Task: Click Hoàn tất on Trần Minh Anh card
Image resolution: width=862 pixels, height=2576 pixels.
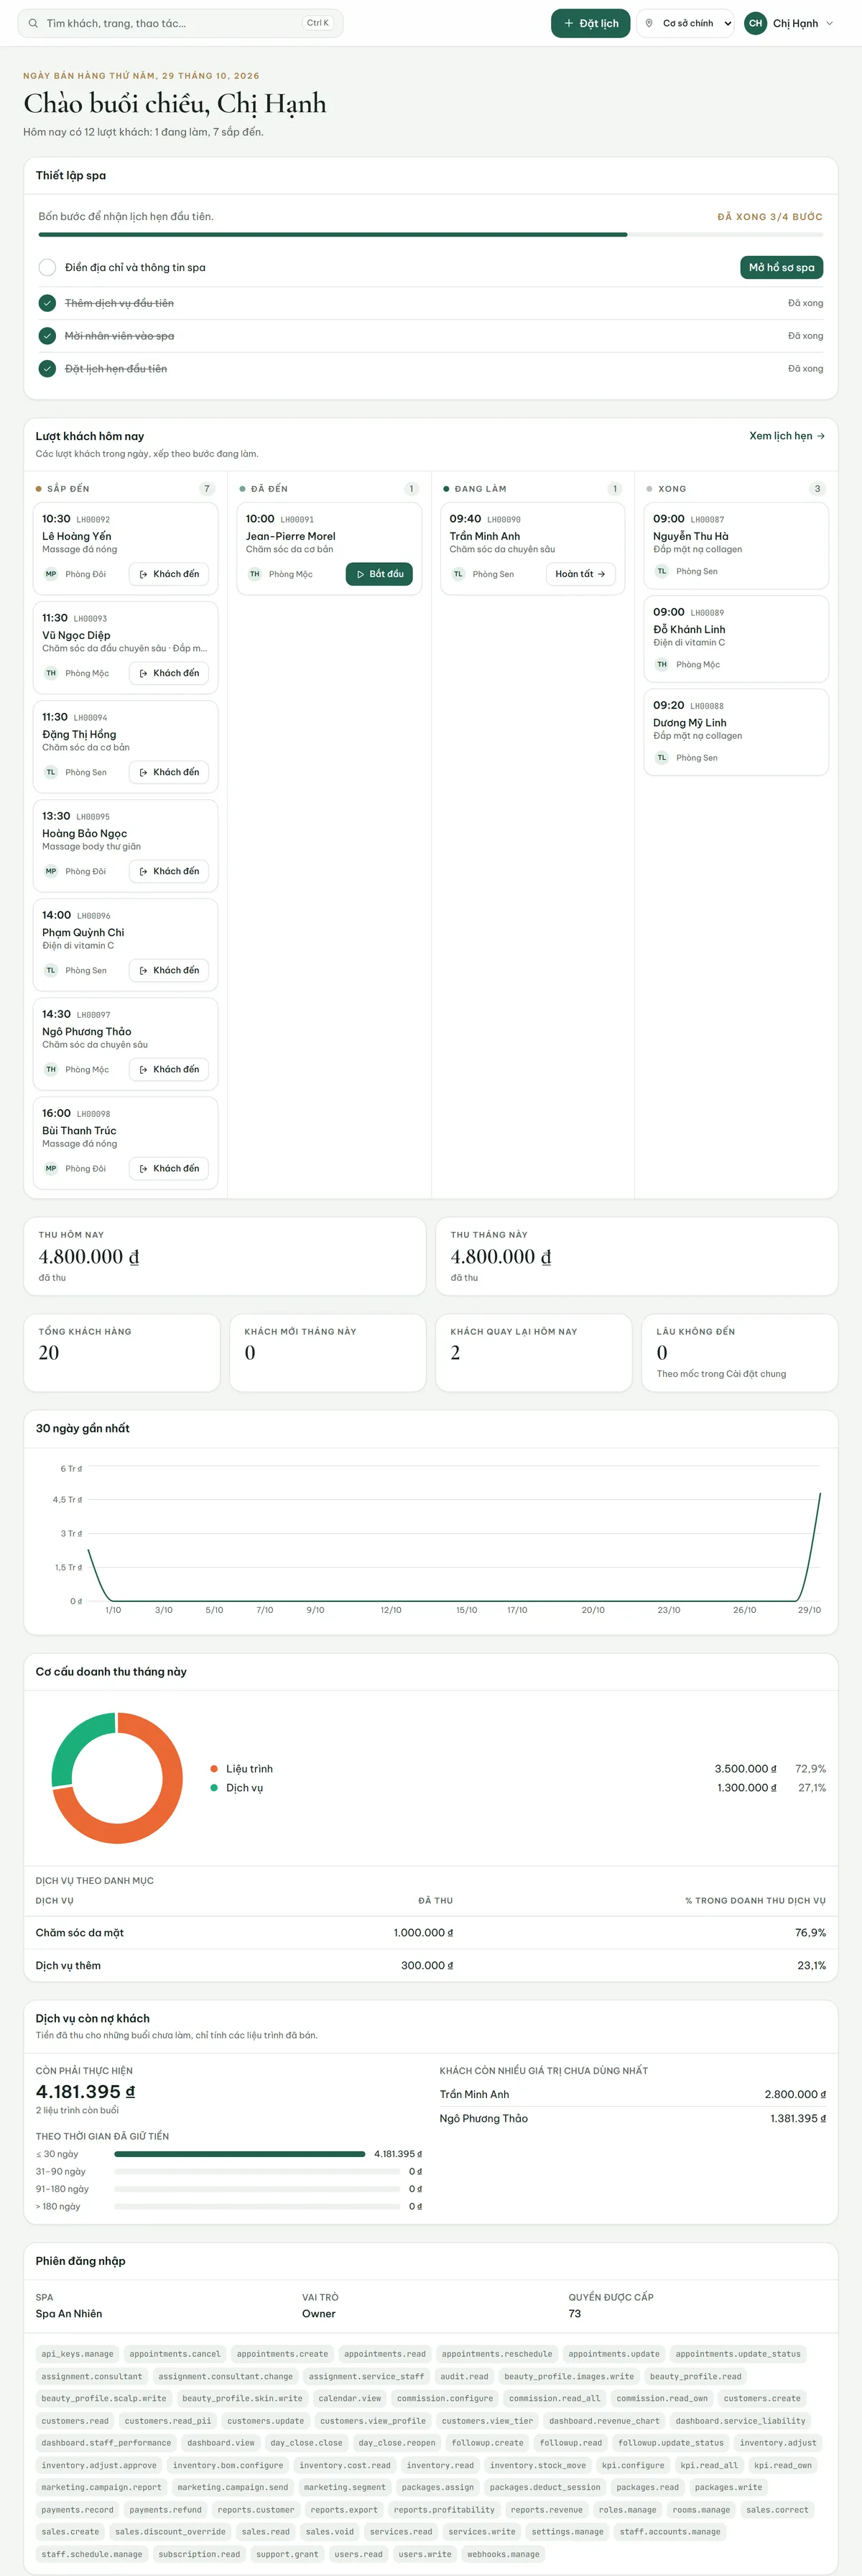Action: point(580,574)
